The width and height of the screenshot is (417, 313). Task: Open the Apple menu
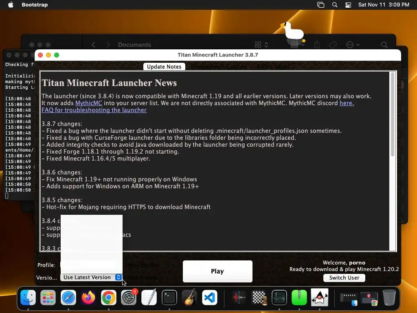click(11, 4)
